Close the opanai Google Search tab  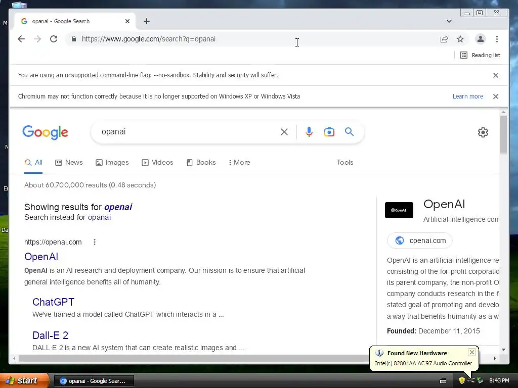[127, 21]
